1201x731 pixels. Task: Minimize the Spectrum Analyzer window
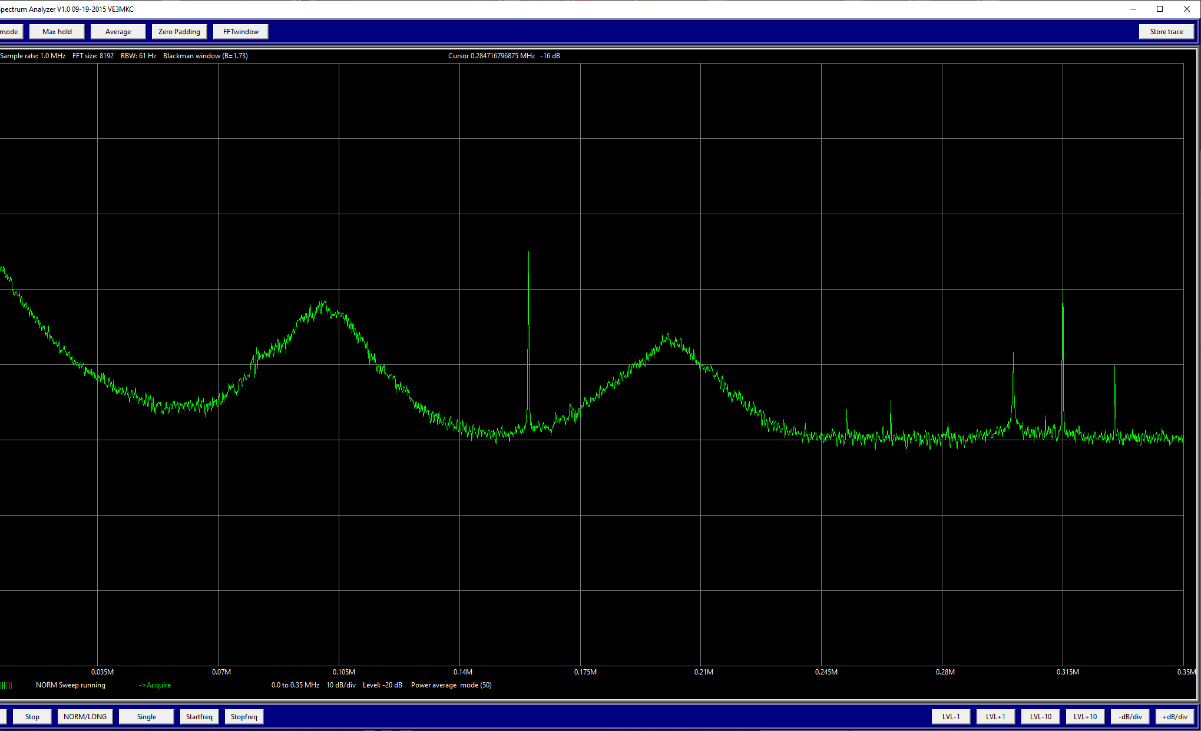pos(1133,9)
